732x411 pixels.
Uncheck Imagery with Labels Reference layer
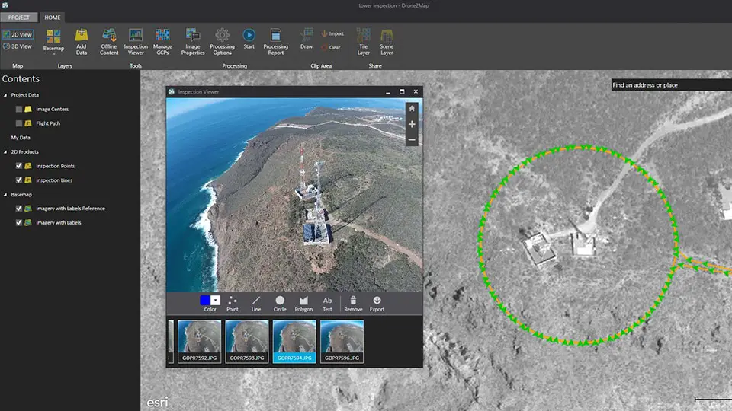click(18, 209)
